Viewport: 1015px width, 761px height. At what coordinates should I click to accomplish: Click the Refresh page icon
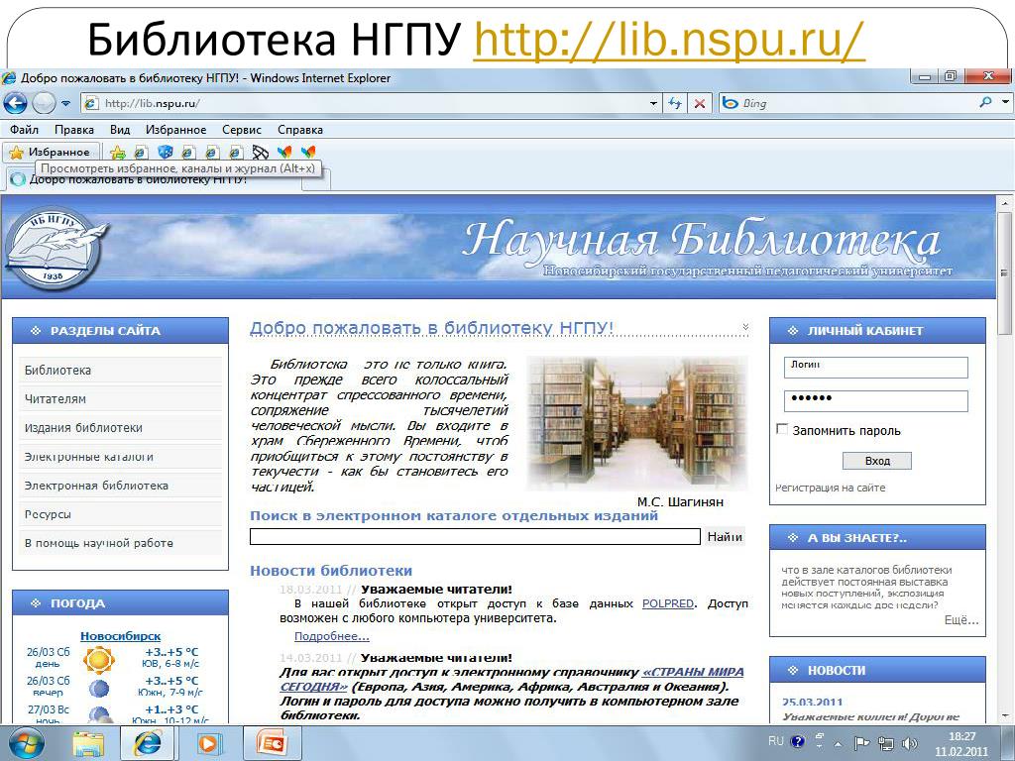675,103
